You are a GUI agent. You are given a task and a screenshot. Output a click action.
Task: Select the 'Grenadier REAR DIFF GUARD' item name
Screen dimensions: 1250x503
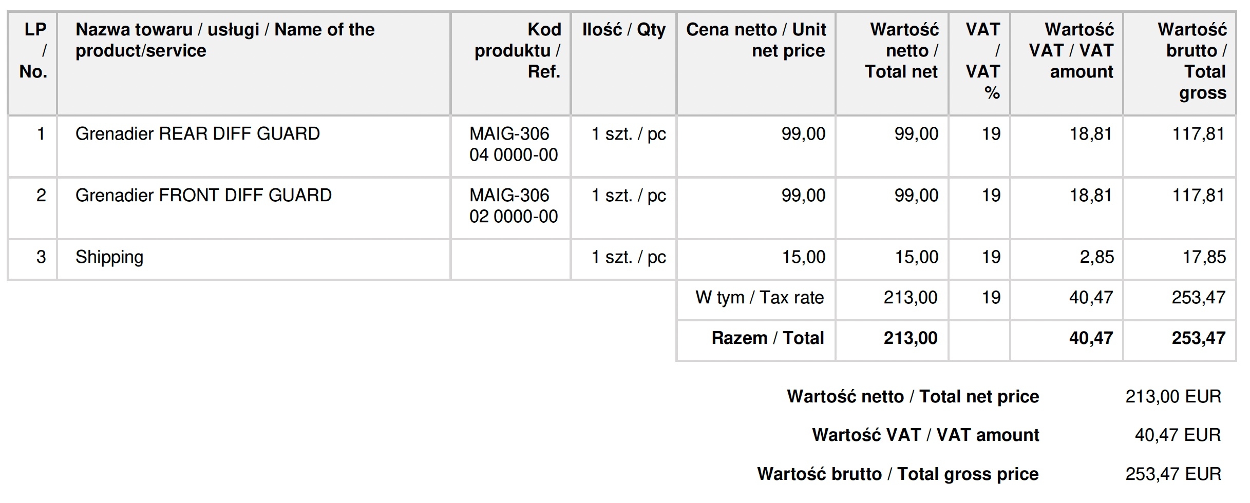[x=198, y=134]
